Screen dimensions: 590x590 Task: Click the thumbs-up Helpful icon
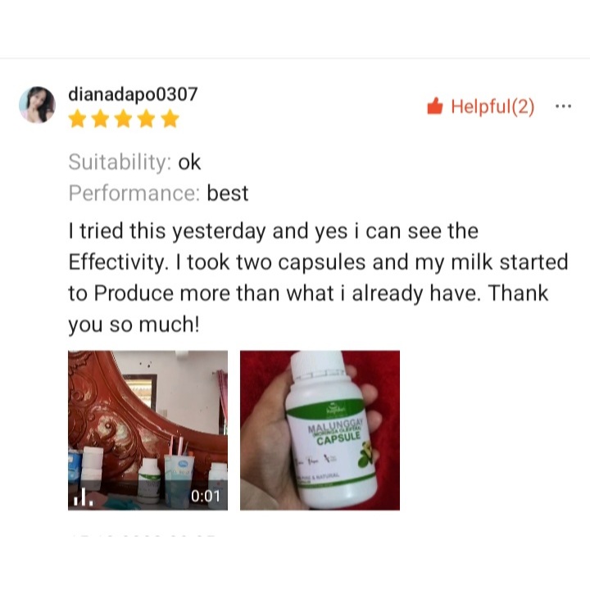coord(435,106)
